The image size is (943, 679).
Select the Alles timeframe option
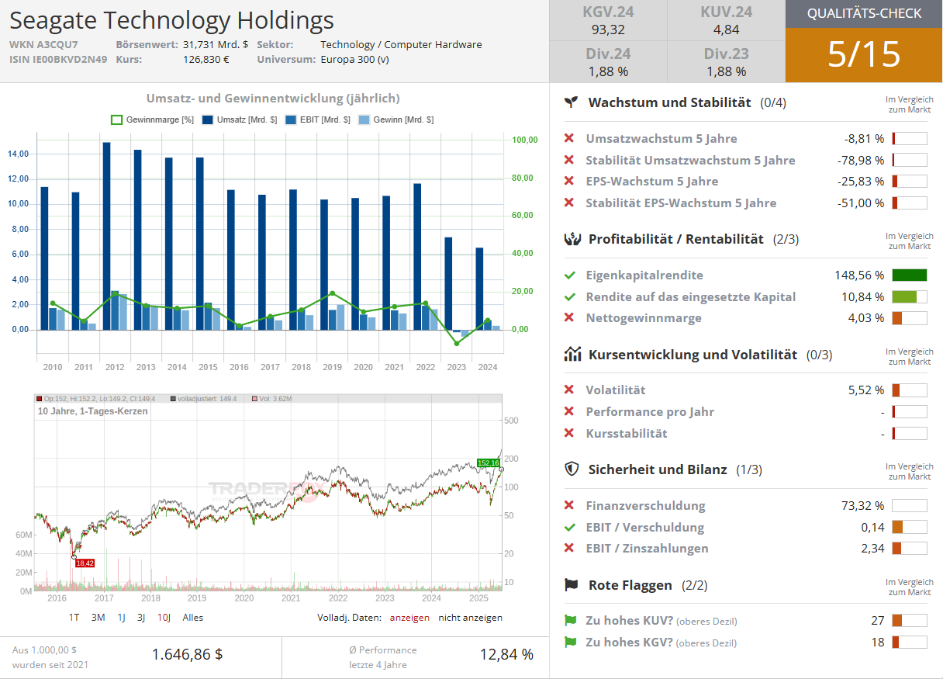[x=193, y=618]
